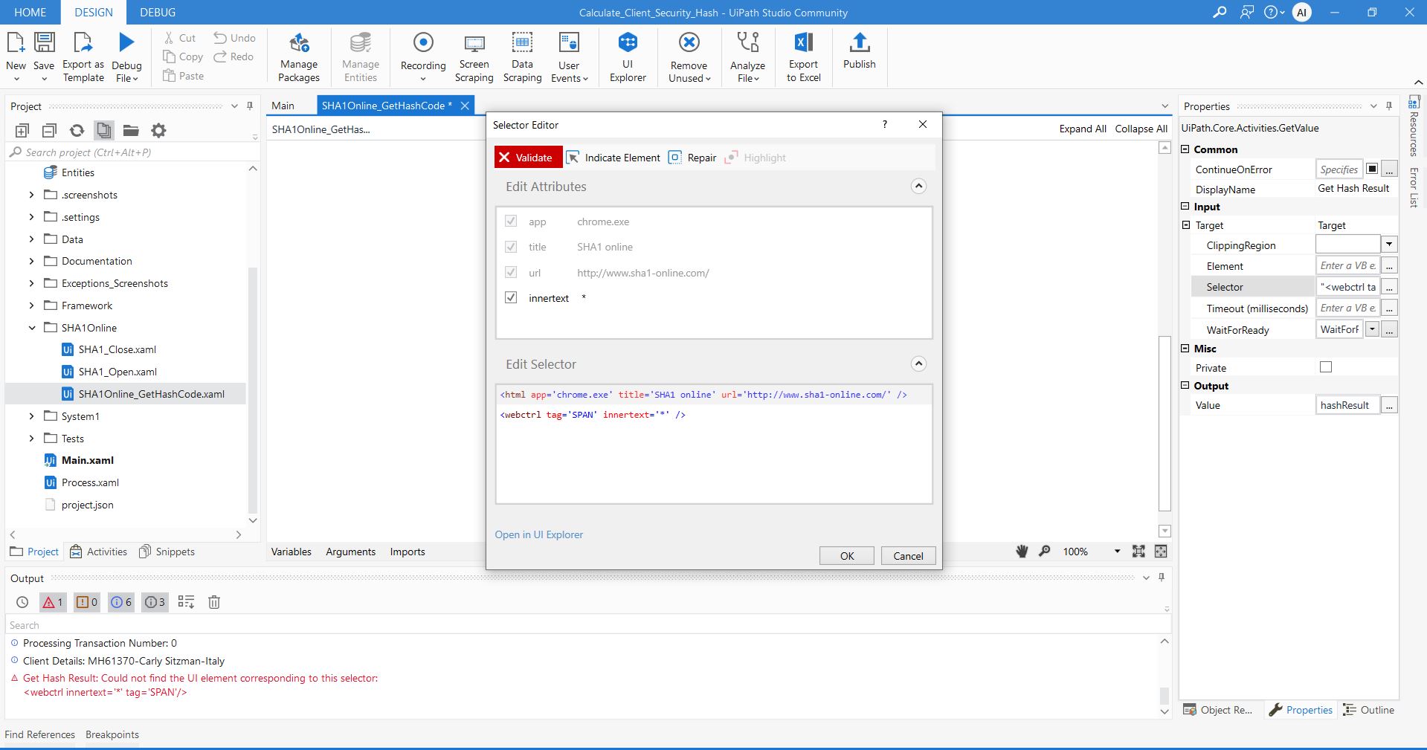Switch to the Snippets panel tab
Screen dimensions: 1427x750
coord(167,552)
